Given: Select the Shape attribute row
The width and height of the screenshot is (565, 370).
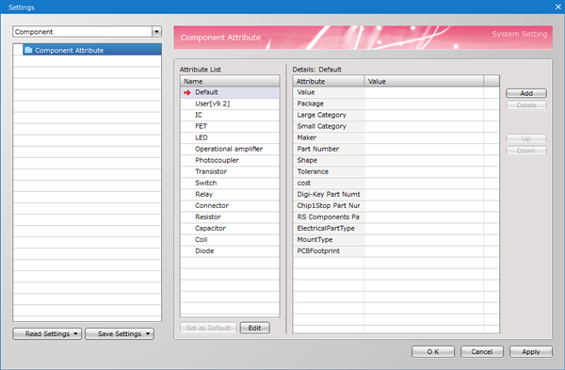Looking at the screenshot, I should pos(396,160).
